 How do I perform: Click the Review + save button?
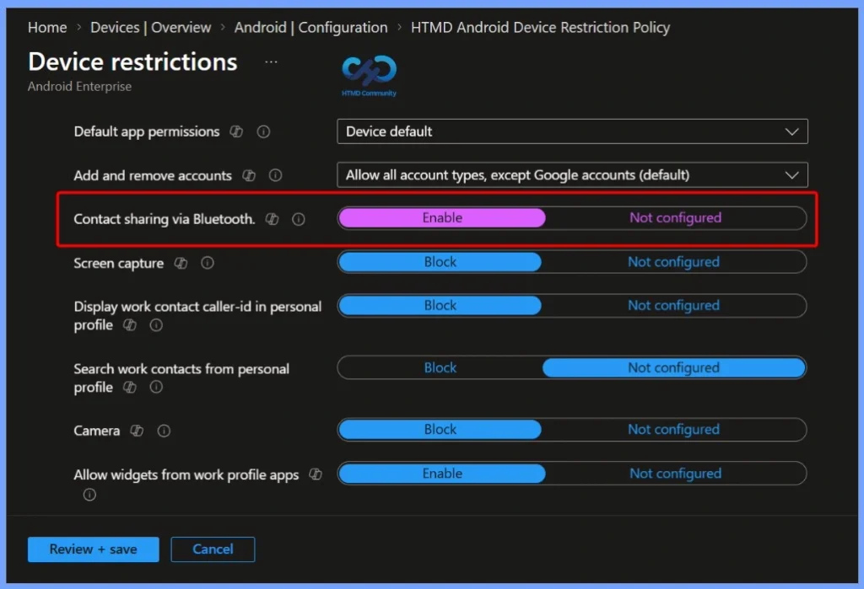coord(93,549)
